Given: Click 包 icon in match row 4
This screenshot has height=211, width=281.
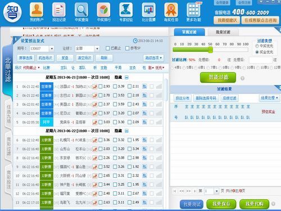Looking at the screenshot, I should pos(144,113).
